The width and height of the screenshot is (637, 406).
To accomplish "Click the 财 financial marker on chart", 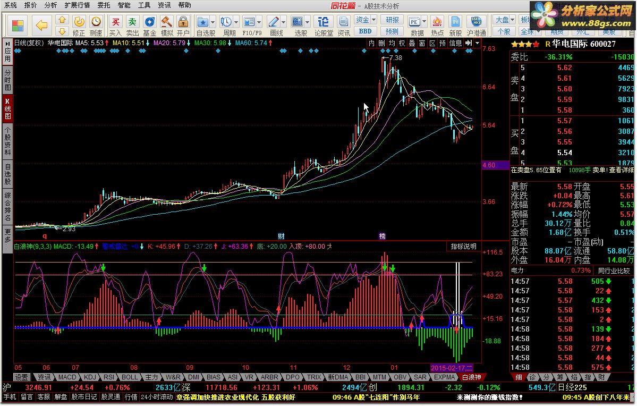I will [281, 236].
